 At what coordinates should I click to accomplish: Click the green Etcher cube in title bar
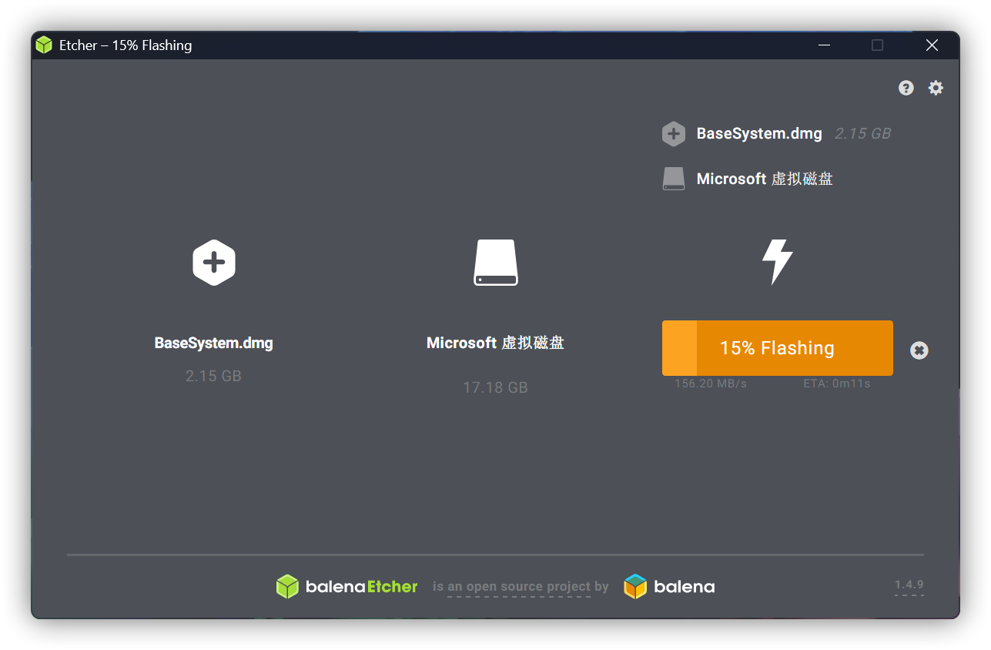44,45
